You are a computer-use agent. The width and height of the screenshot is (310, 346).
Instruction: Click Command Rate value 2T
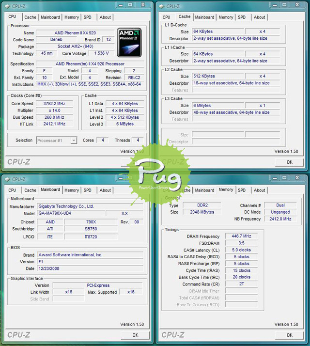[241, 284]
